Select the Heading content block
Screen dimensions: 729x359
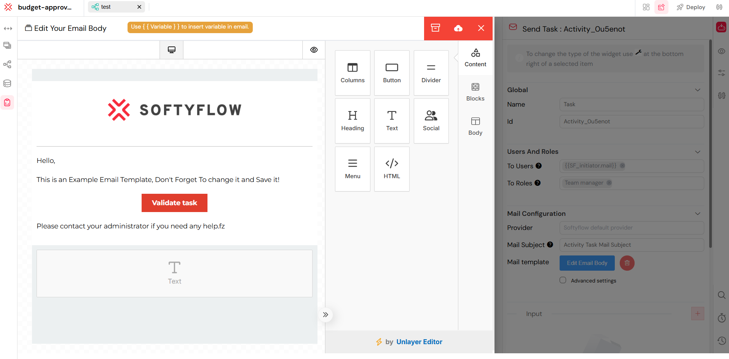click(x=353, y=121)
